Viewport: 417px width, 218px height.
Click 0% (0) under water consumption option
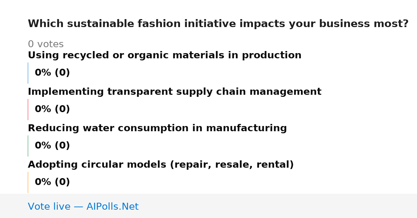tap(52, 146)
